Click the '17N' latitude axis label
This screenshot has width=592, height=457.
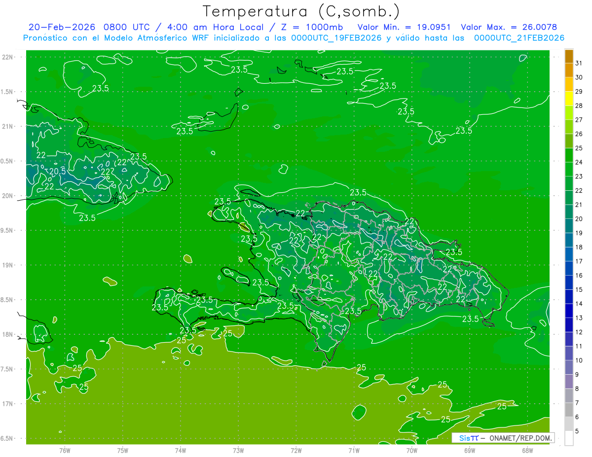[x=8, y=404]
